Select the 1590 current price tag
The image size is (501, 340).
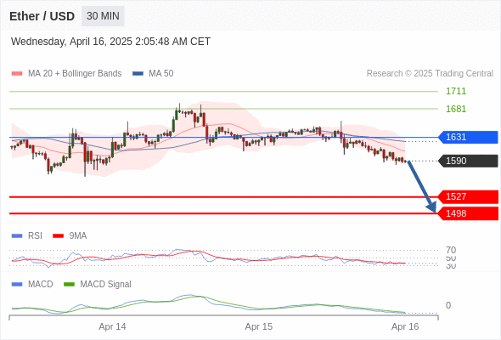pos(468,161)
